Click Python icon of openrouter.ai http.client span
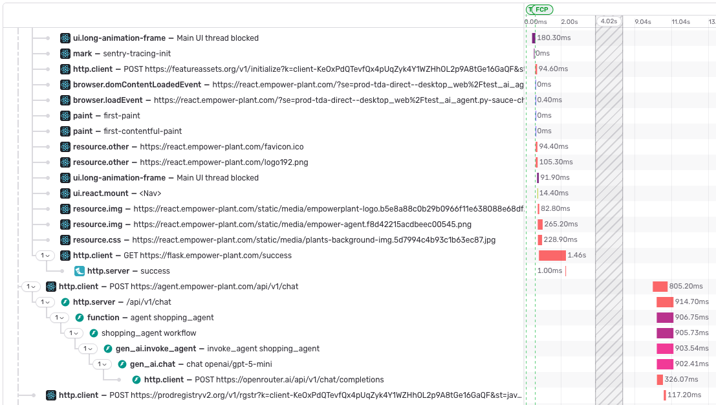The image size is (716, 405). click(136, 379)
